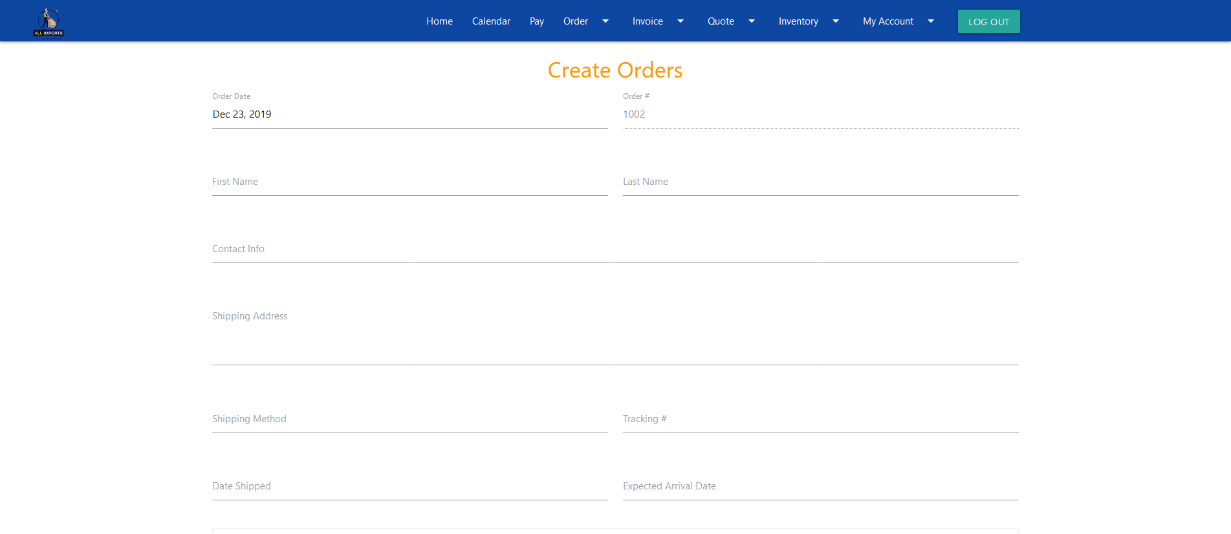Open the Invoice menu

pos(648,21)
